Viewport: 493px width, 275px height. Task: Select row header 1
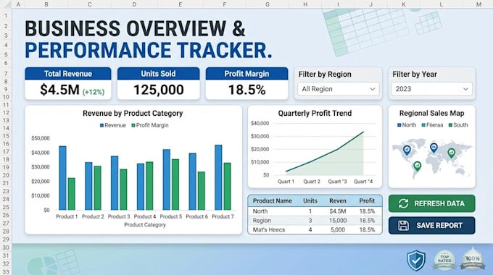(x=6, y=16)
